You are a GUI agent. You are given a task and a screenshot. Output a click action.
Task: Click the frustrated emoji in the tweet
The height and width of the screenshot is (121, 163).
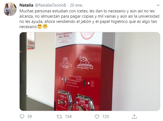pyautogui.click(x=45, y=27)
